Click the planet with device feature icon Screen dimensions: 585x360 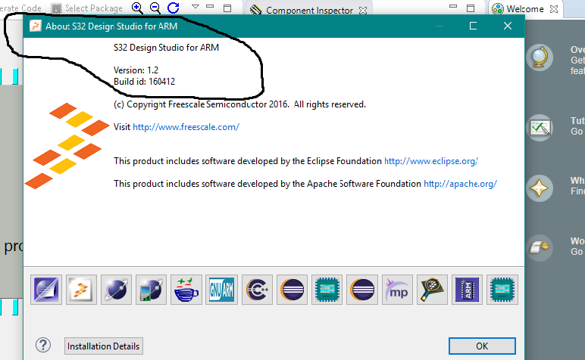151,290
